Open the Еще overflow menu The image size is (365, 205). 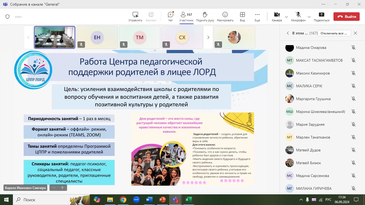257,16
